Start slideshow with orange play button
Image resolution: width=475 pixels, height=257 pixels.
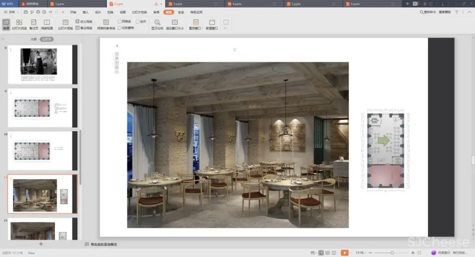point(345,253)
